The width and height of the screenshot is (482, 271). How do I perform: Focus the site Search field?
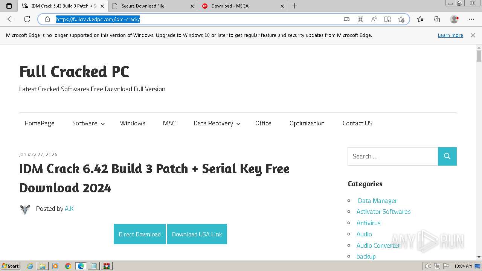point(393,156)
